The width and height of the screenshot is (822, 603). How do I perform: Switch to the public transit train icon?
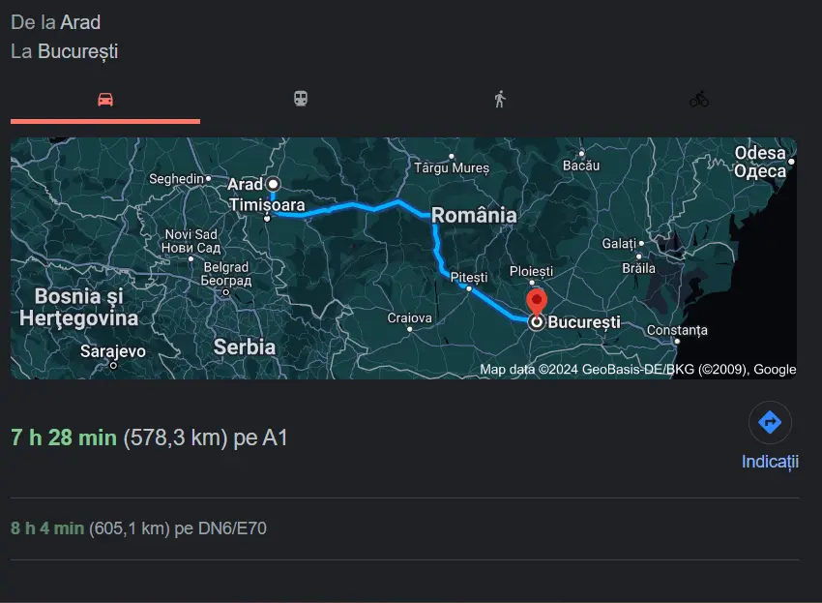[x=301, y=99]
